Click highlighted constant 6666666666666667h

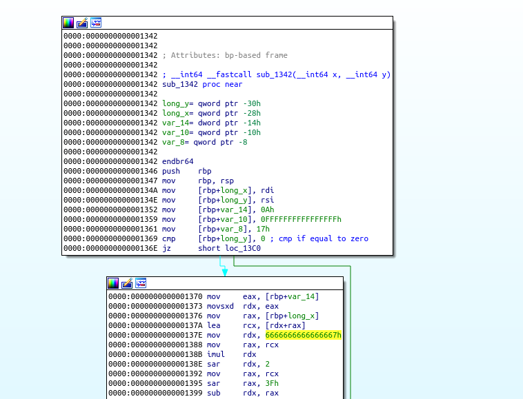pos(303,335)
